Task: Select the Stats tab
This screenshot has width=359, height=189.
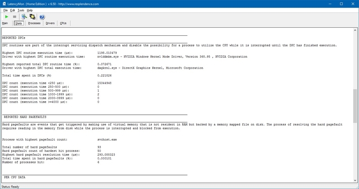Action: coord(18,23)
